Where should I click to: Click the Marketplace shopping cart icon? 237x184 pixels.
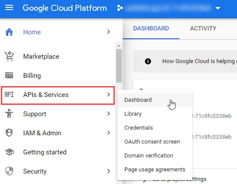point(9,56)
